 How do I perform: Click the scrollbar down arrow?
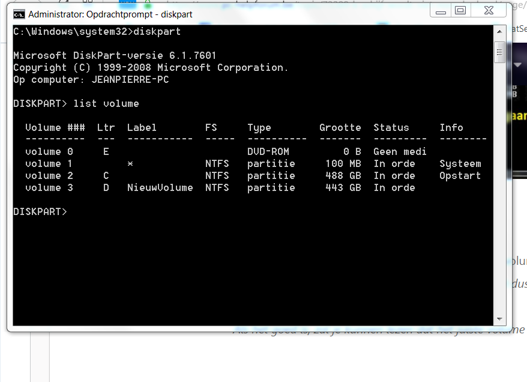tap(499, 319)
